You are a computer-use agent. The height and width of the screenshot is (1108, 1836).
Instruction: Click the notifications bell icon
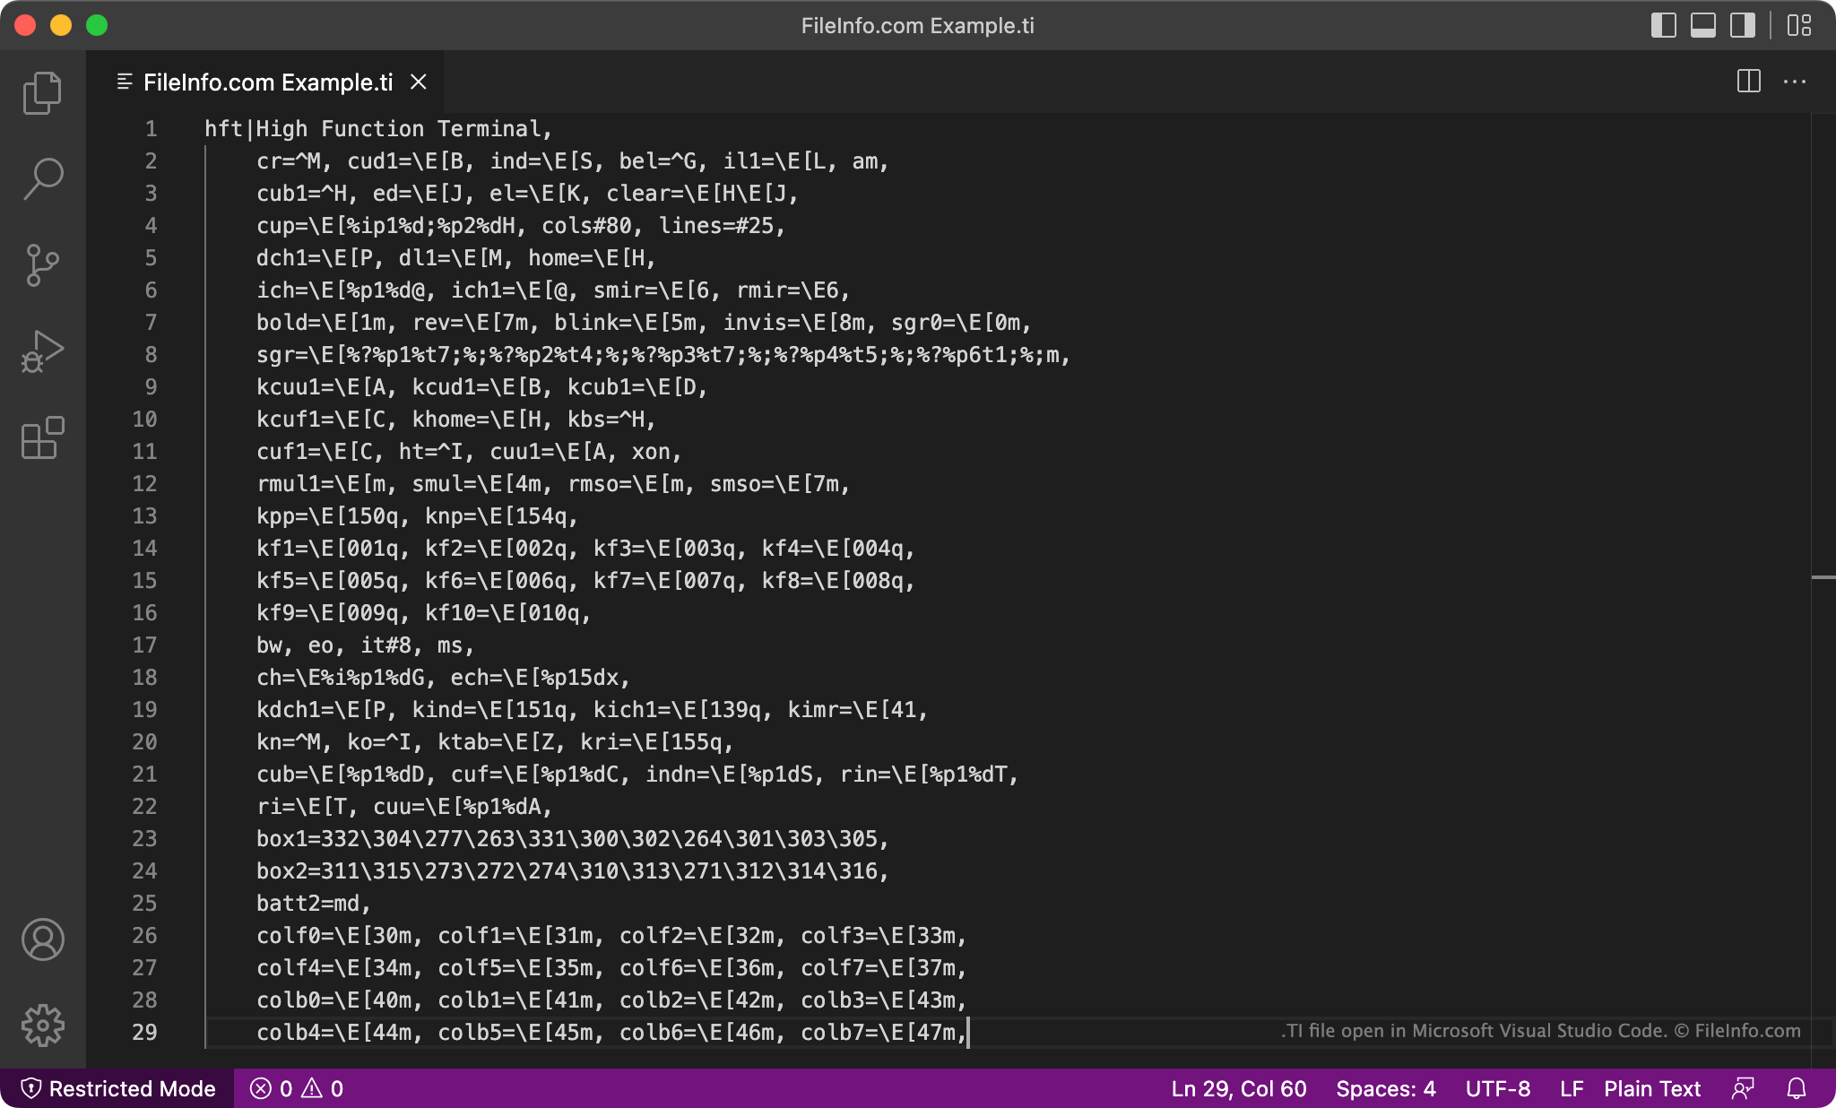pos(1797,1088)
